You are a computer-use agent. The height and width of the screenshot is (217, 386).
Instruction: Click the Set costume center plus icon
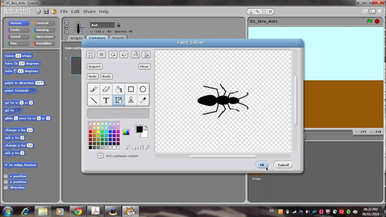(x=101, y=156)
